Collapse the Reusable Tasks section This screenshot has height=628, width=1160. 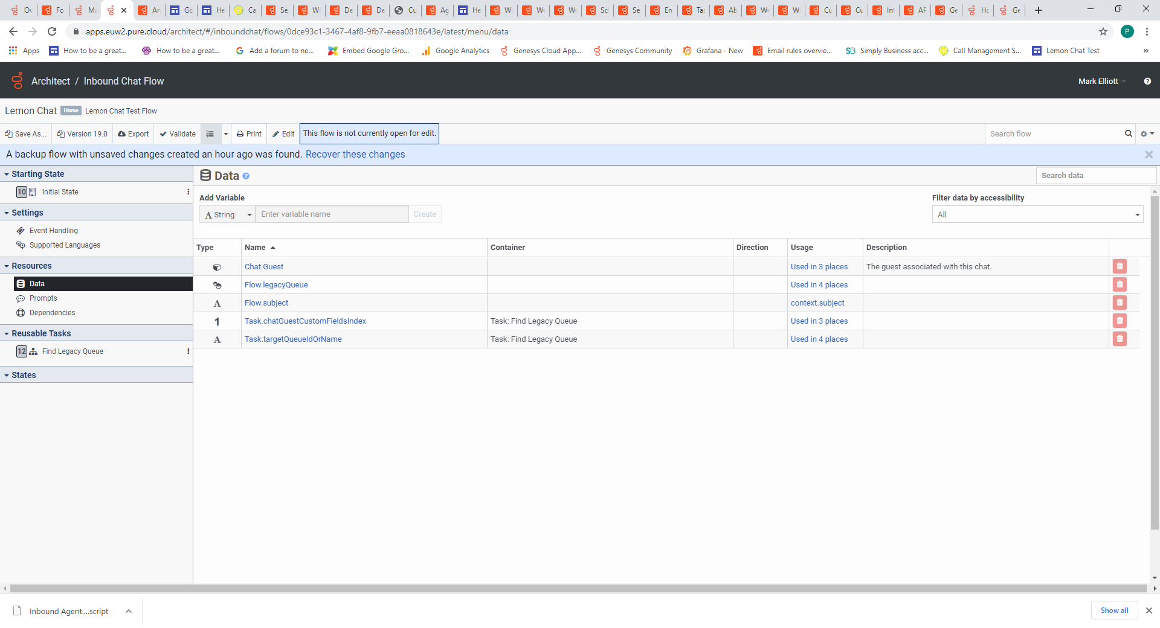tap(7, 333)
